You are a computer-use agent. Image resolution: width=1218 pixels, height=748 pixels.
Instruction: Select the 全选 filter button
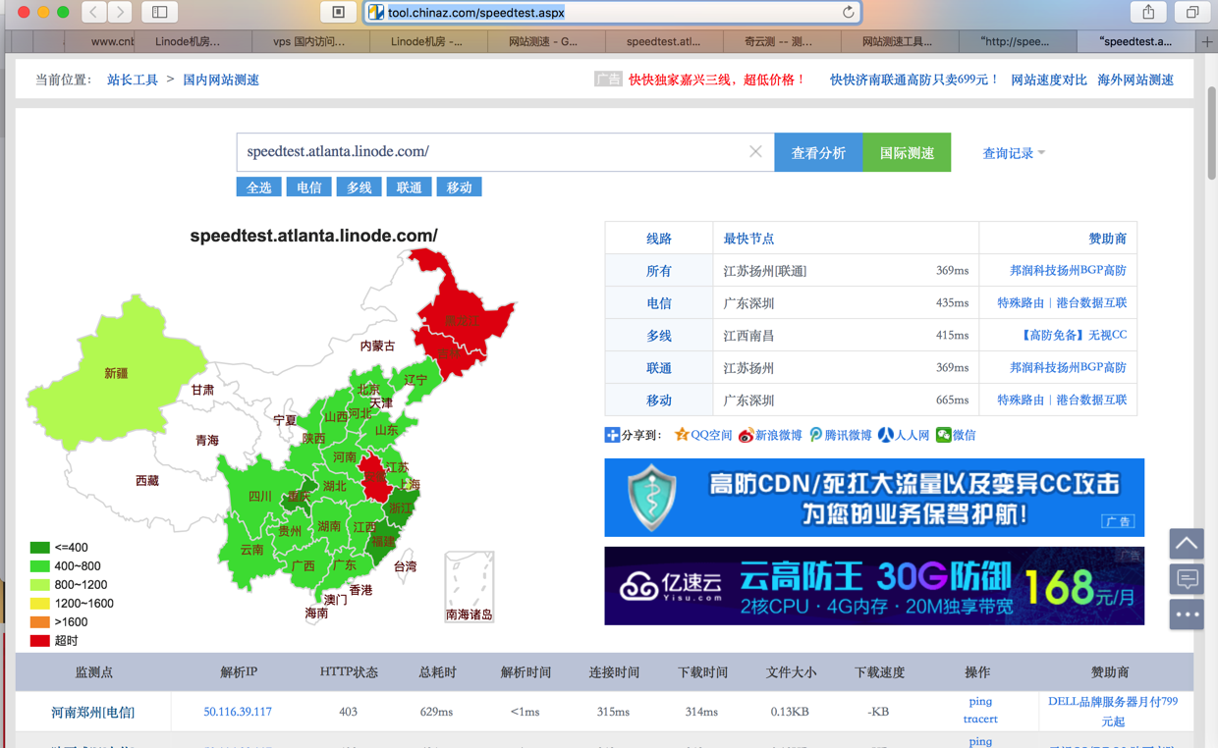259,187
